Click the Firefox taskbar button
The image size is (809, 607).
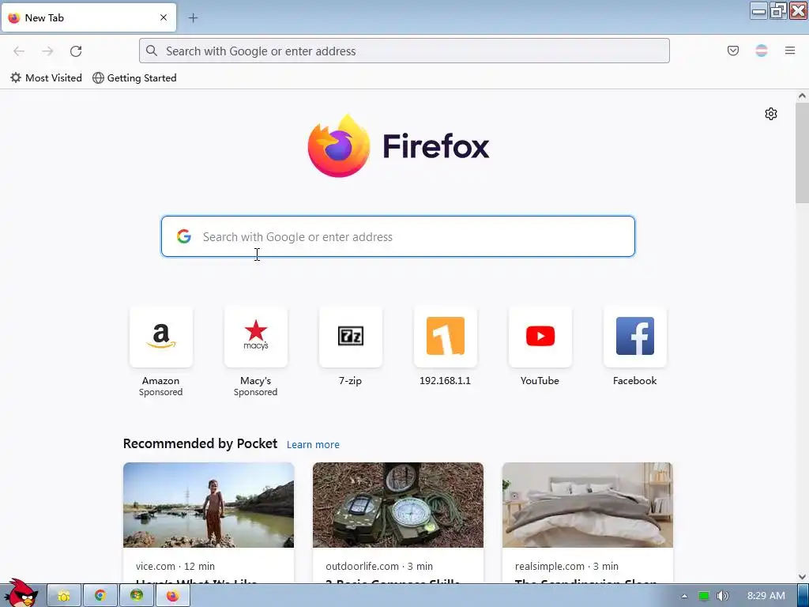173,596
